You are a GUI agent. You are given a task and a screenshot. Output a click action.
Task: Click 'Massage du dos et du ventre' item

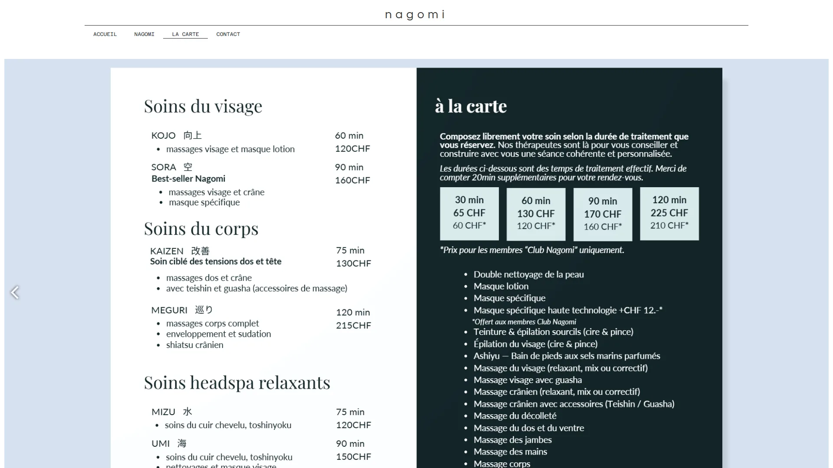click(528, 428)
